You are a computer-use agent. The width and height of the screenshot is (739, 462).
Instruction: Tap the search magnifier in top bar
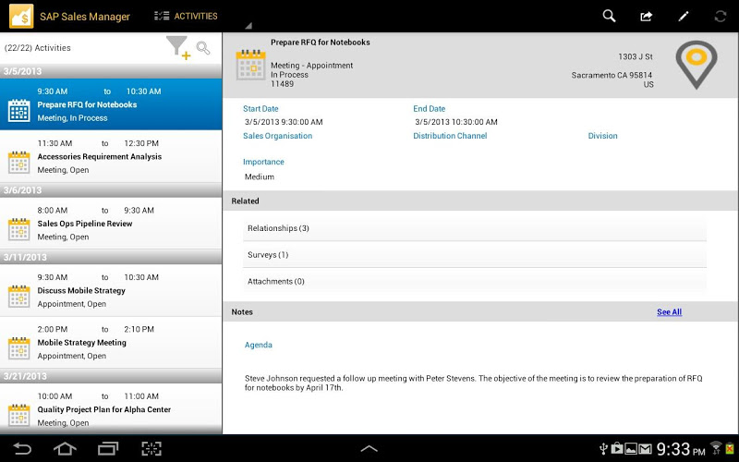point(609,16)
